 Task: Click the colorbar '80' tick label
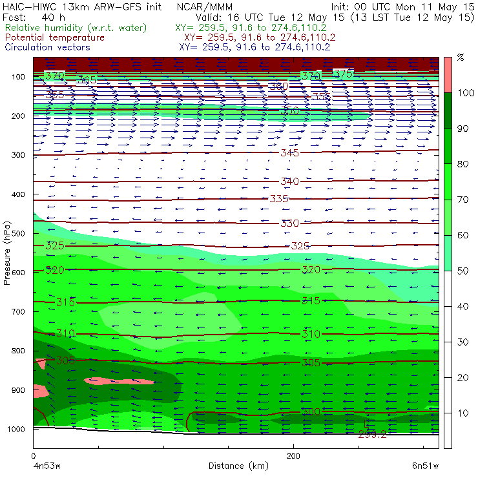(462, 164)
